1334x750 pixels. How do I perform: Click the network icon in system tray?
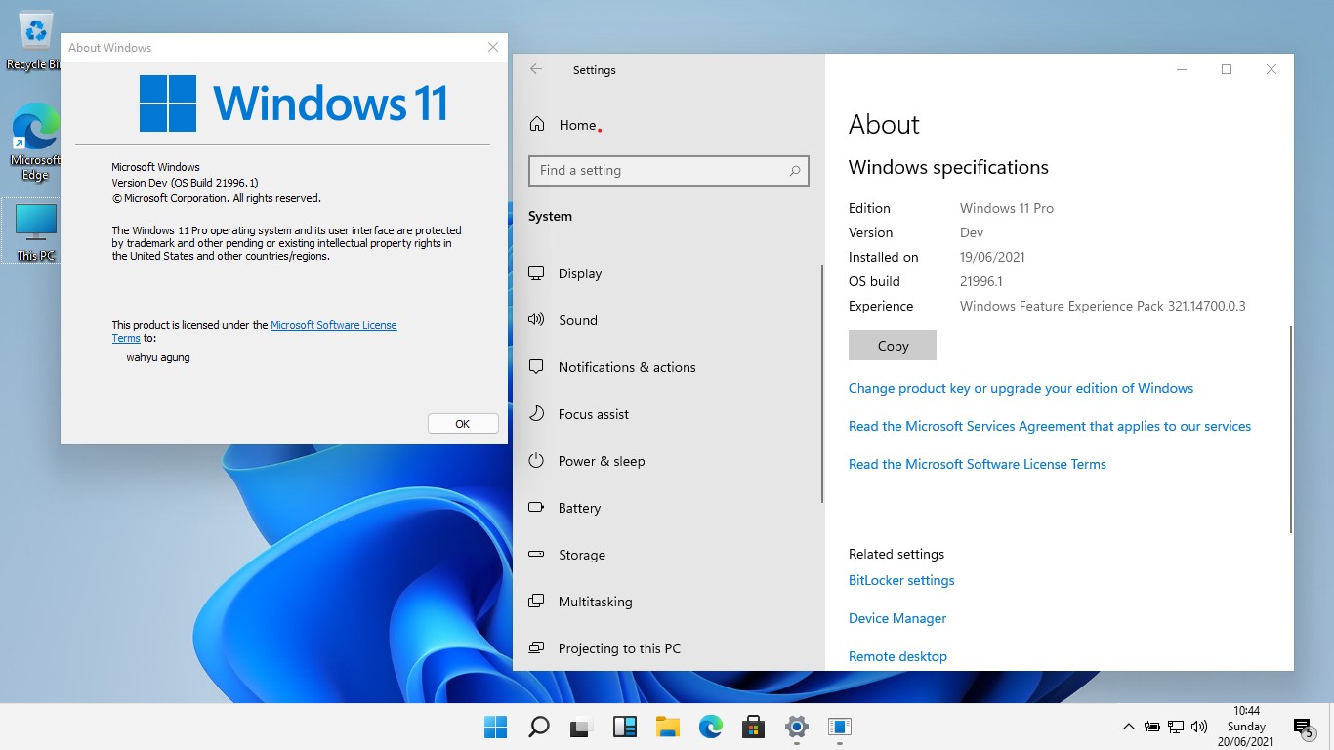(1176, 727)
